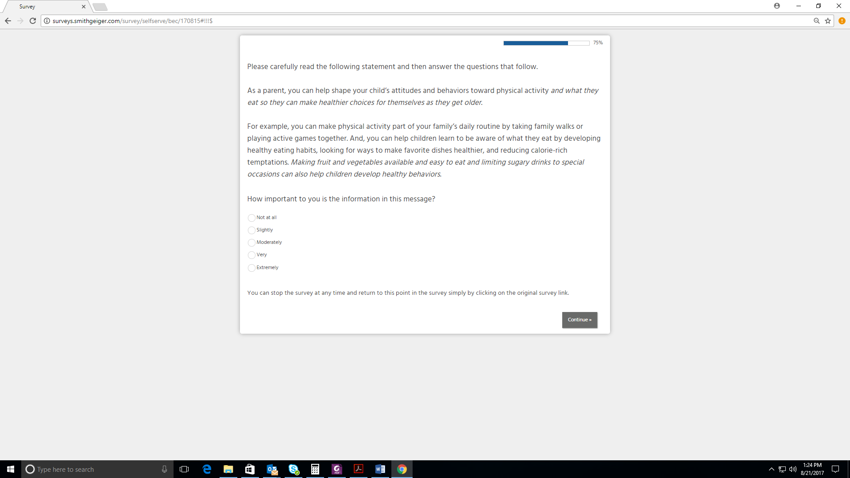
Task: Open a new browser tab
Action: coord(100,7)
